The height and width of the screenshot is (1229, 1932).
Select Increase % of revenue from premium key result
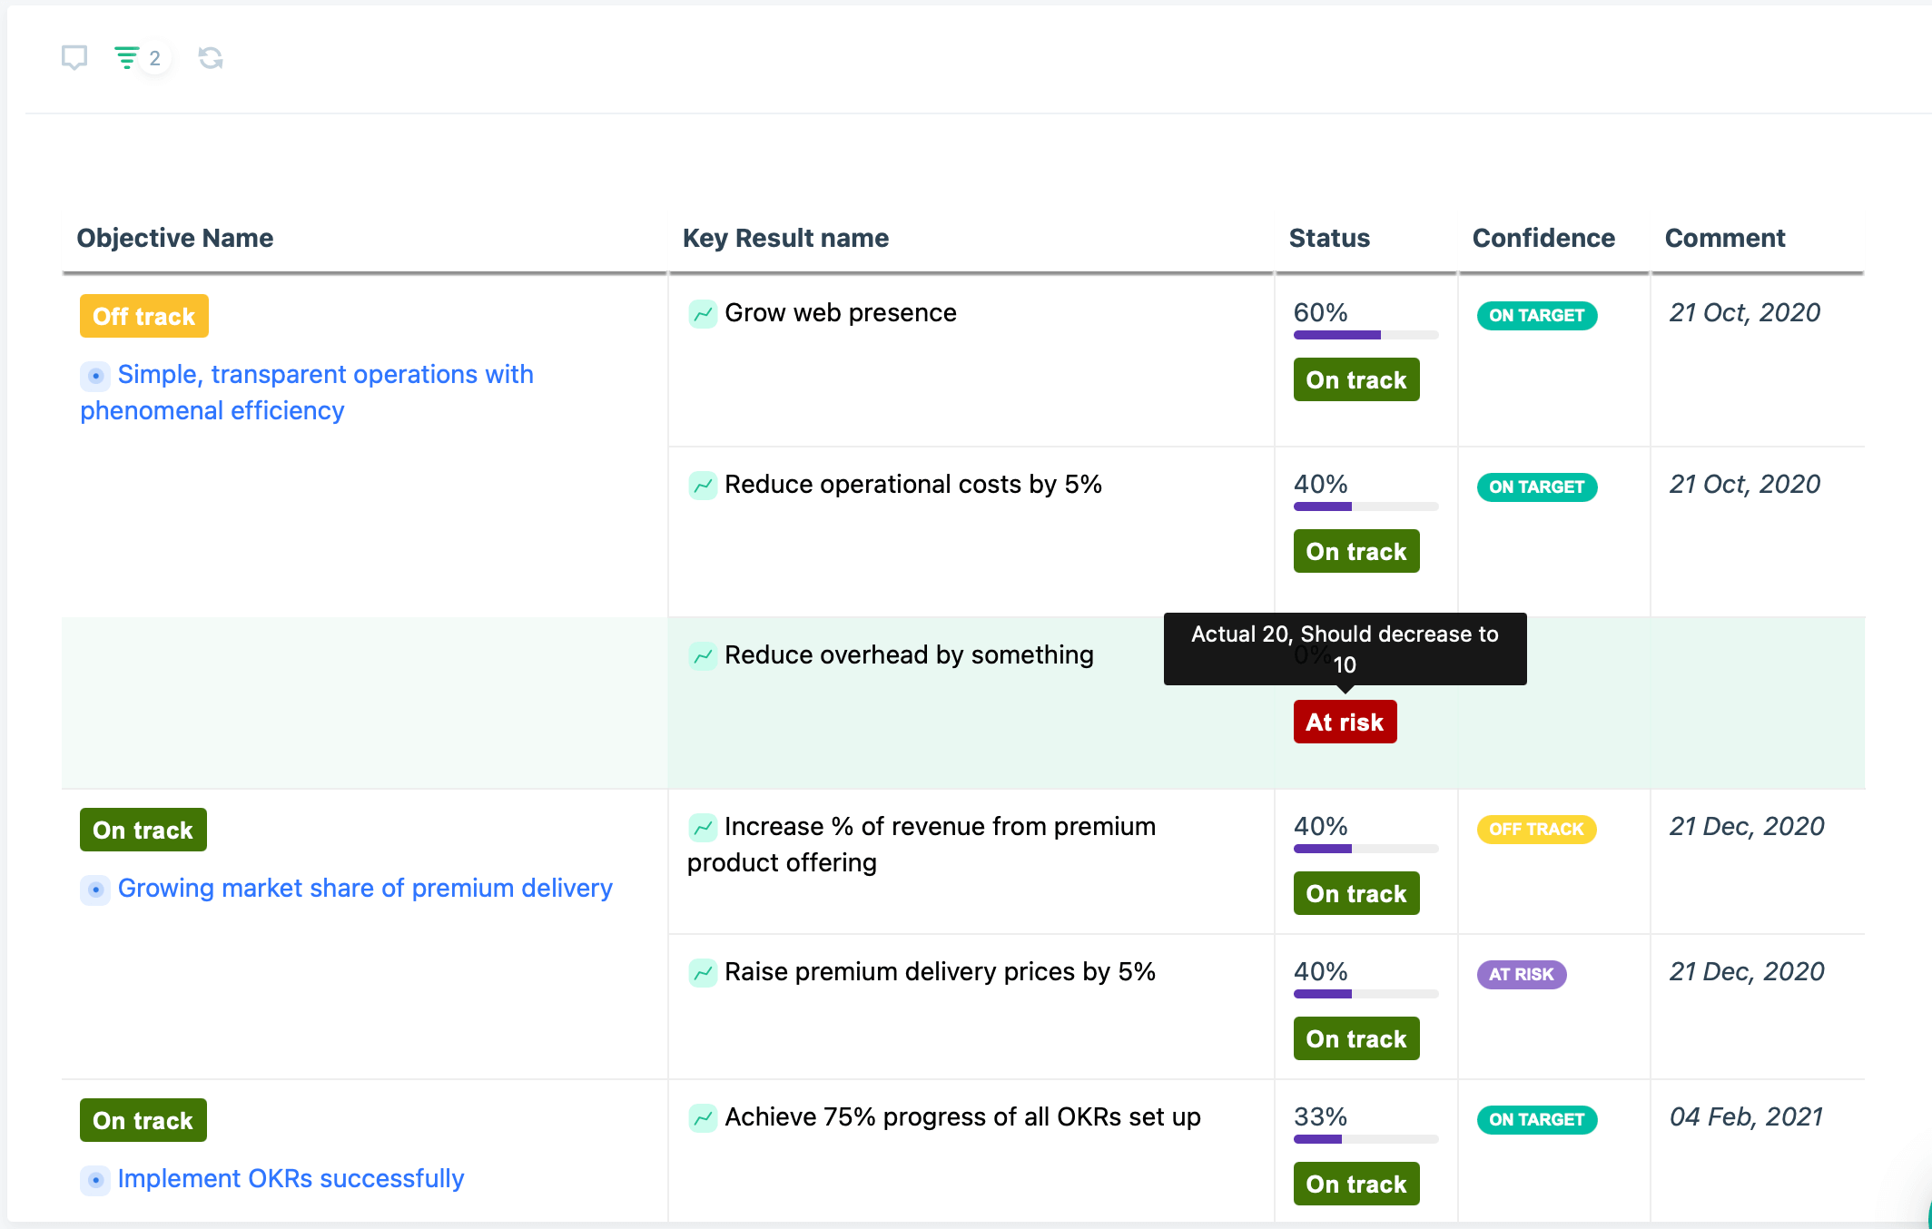tap(922, 844)
